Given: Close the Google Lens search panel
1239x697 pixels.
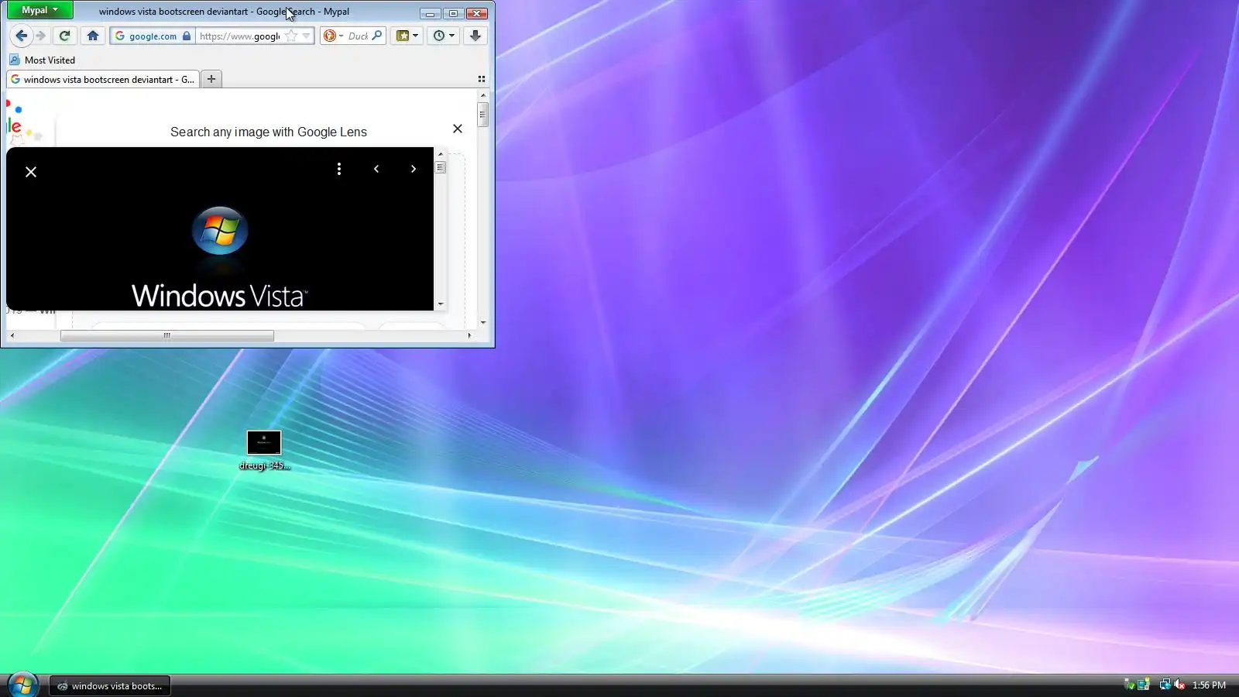Looking at the screenshot, I should coord(458,129).
